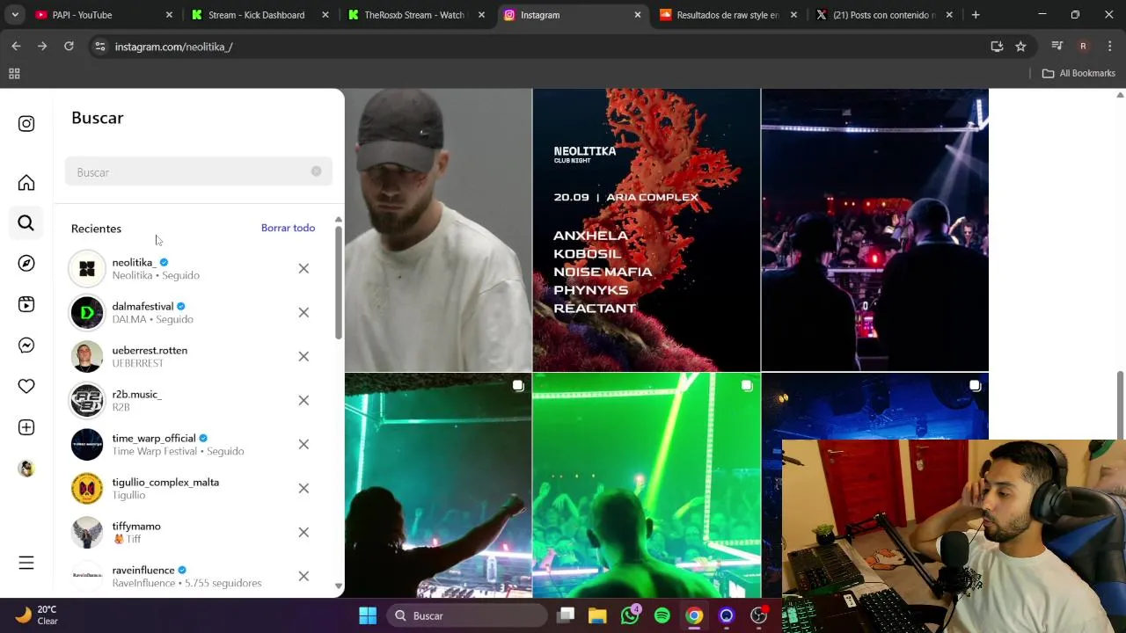Click install app icon in address bar

click(997, 47)
